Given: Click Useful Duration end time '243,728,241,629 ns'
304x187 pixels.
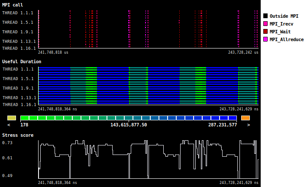Looking at the screenshot, I should pos(239,109).
